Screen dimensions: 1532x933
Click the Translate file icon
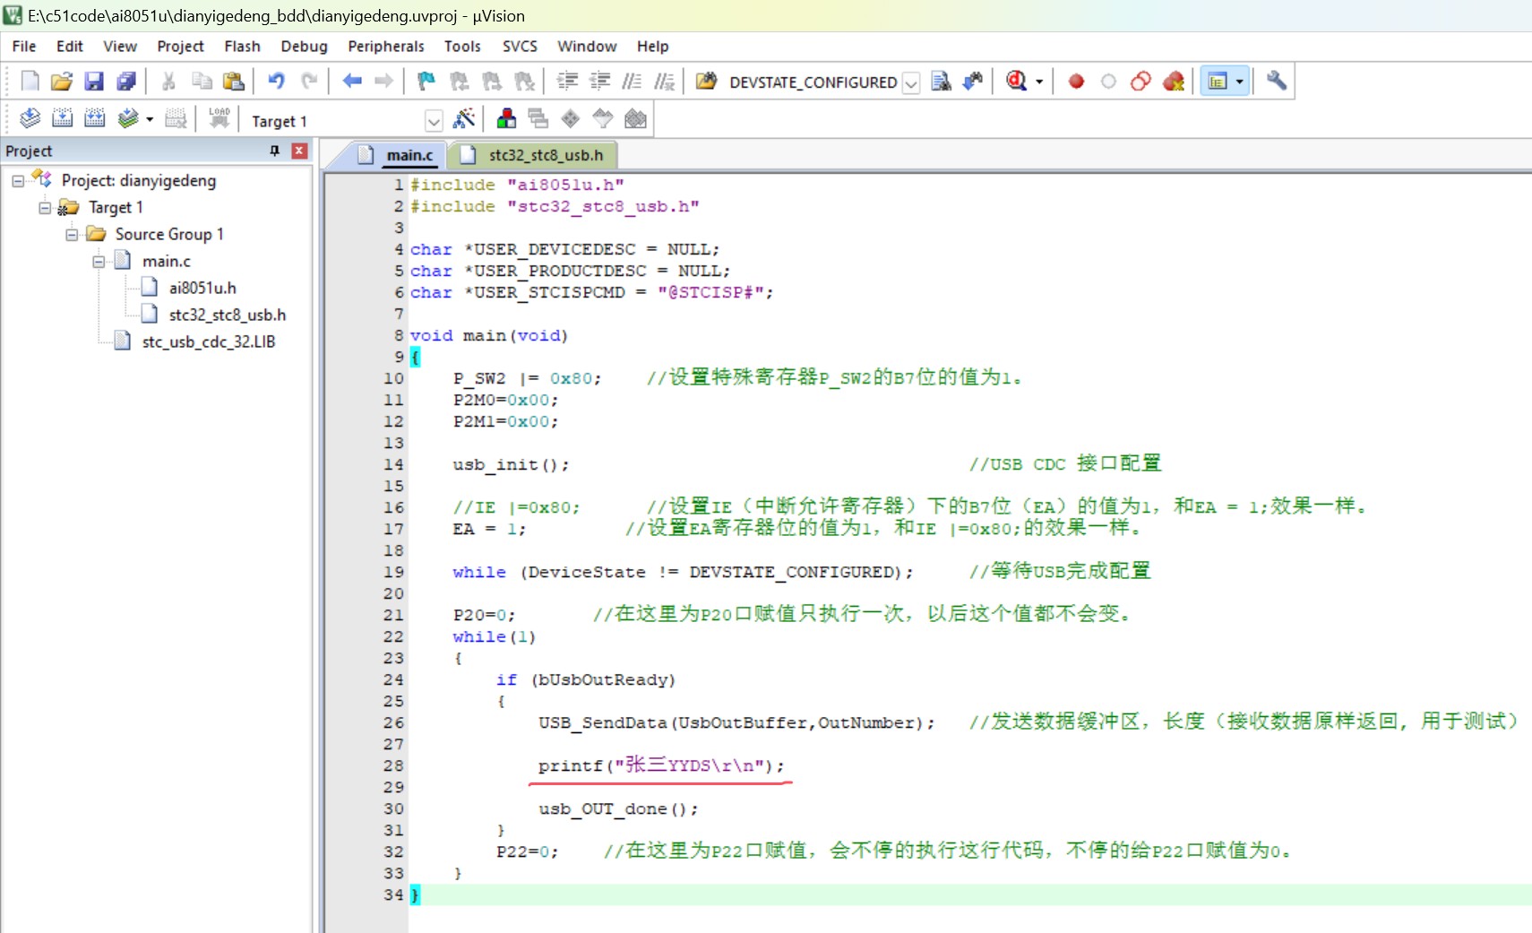tap(30, 119)
